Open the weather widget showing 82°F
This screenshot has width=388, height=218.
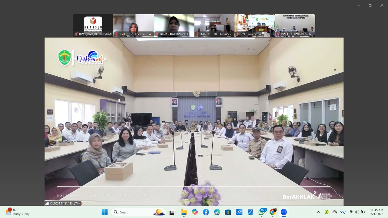[x=18, y=212]
